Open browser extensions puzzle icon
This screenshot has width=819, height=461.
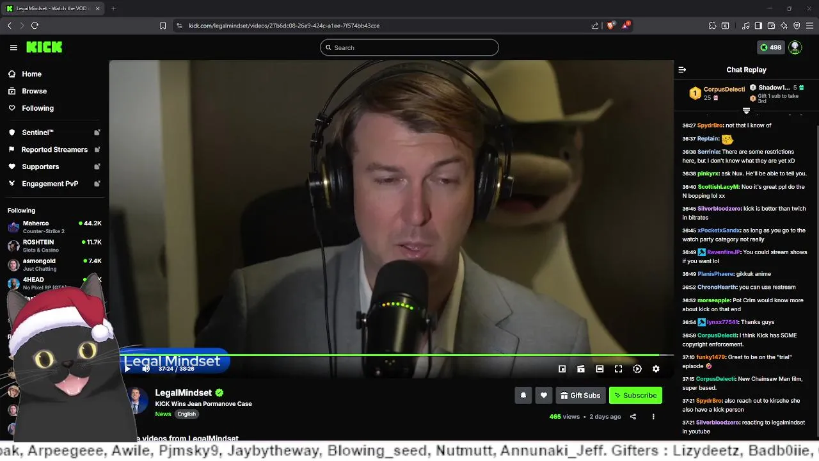(712, 26)
